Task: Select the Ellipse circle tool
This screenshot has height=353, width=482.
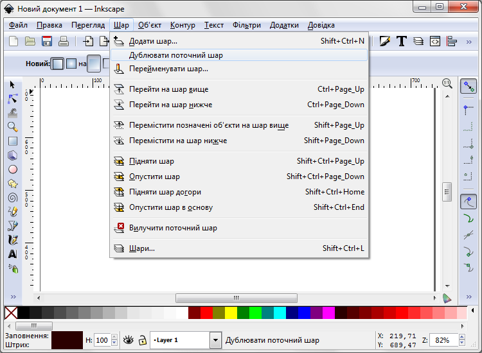Action: (x=12, y=169)
